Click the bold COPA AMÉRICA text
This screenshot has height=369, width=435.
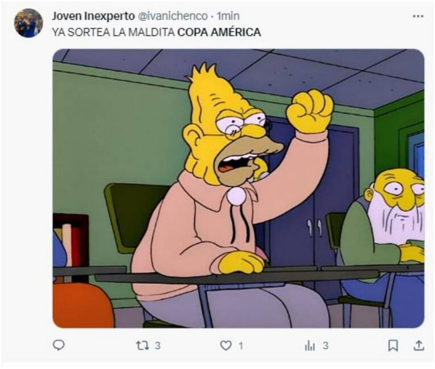219,32
